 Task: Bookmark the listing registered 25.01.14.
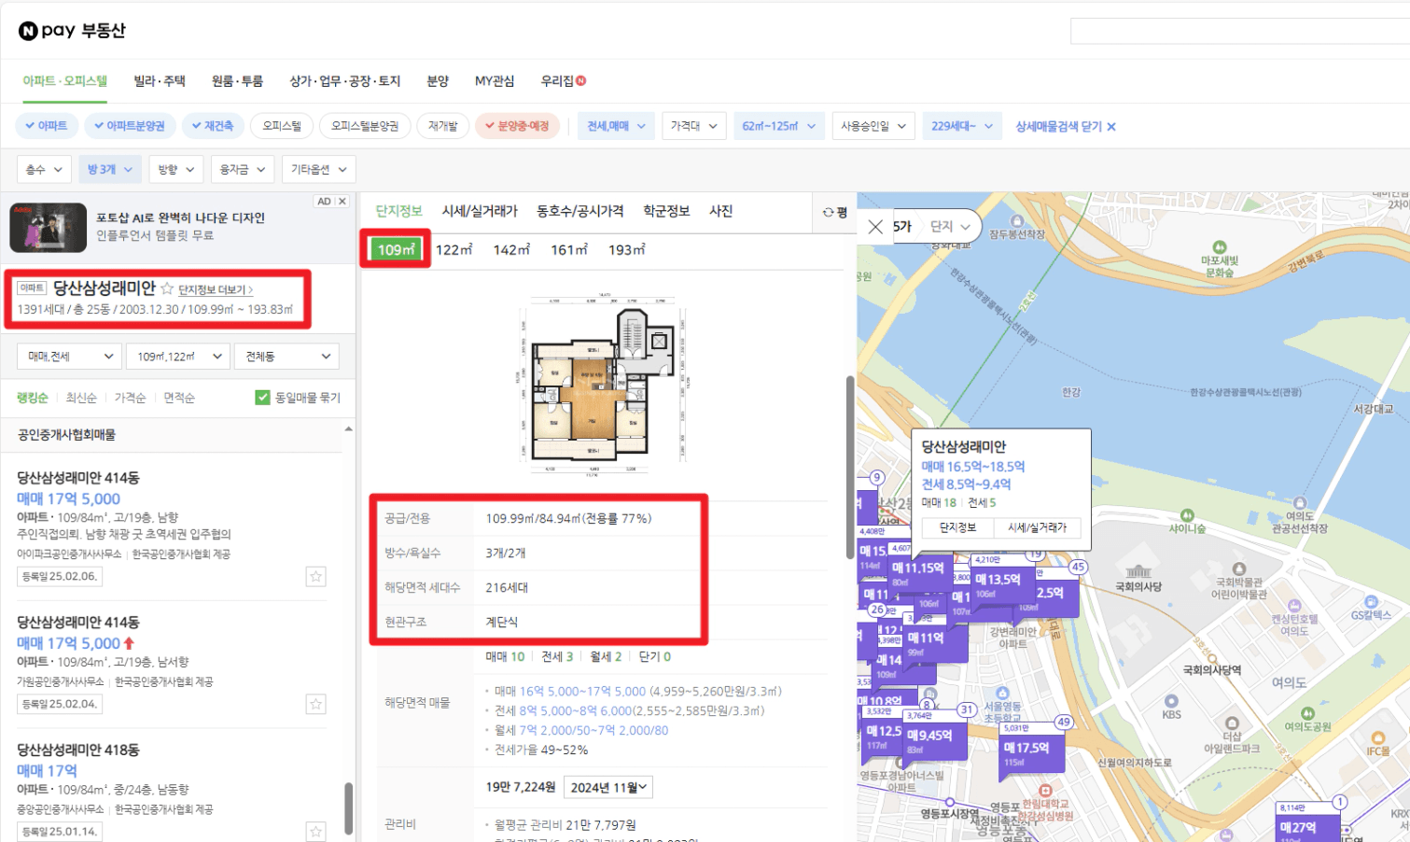(315, 831)
